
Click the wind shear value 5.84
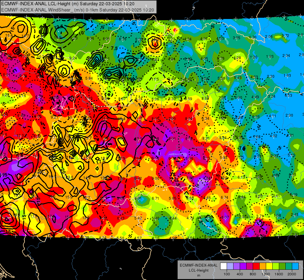(x=89, y=78)
